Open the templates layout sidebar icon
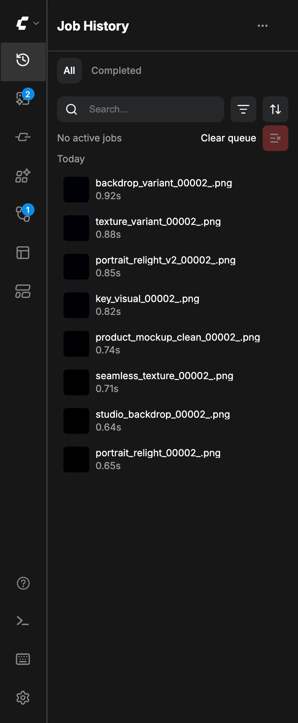Viewport: 298px width, 723px height. [x=23, y=253]
